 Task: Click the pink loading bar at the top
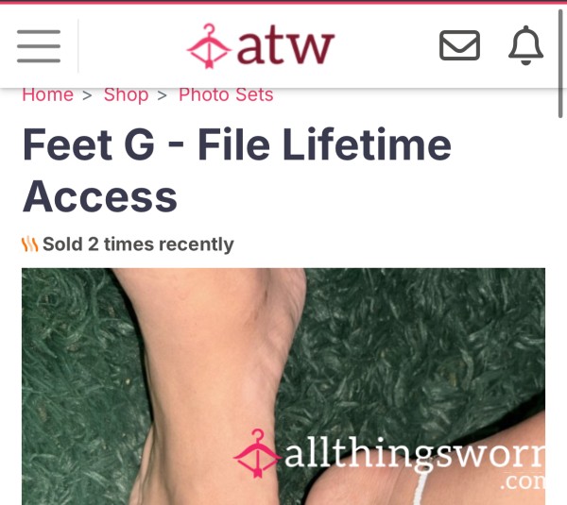[x=283, y=2]
